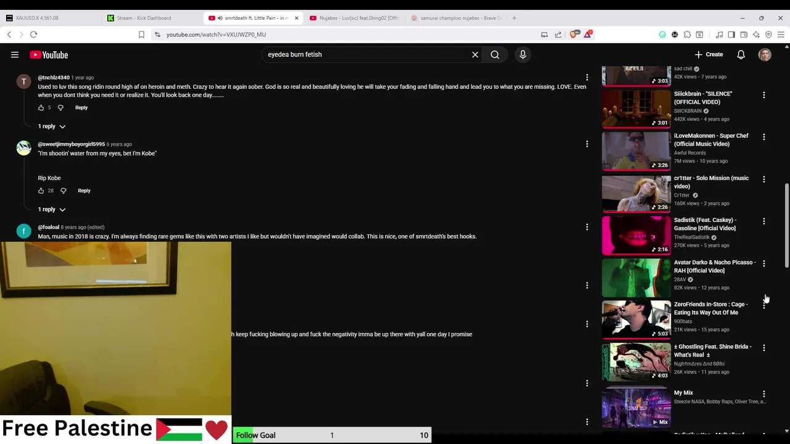Reply to the @tnchlz4340 comment
Screen dimensions: 790x444
(x=81, y=108)
